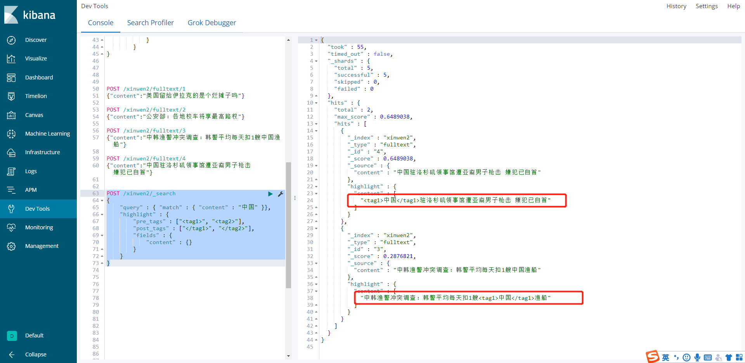This screenshot has width=745, height=363.
Task: Open the Dashboard icon in sidebar
Action: tap(11, 77)
